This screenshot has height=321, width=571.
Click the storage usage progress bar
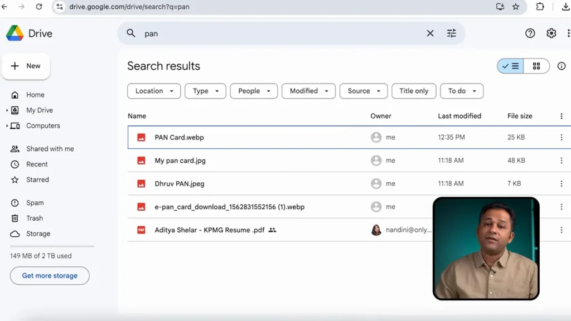[52, 246]
